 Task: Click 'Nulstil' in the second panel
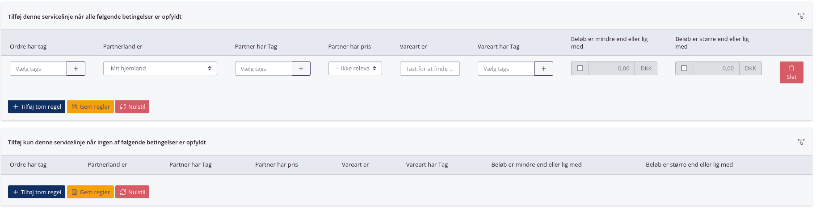coord(132,192)
